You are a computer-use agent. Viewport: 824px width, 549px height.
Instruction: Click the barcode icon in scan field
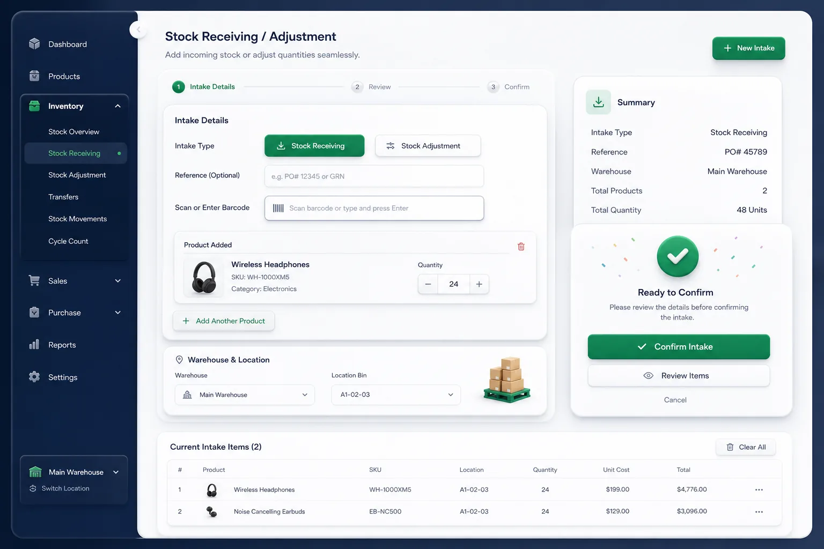[278, 208]
